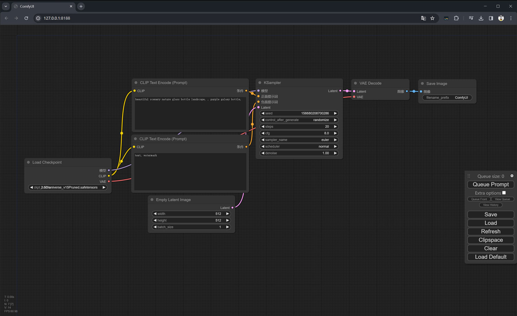Click the Load Checkpoint VAE output socket
This screenshot has width=517, height=316.
click(x=109, y=182)
